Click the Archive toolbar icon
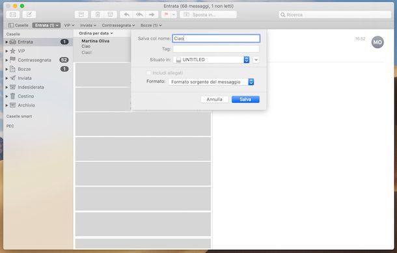397x253 pixels. click(x=81, y=15)
